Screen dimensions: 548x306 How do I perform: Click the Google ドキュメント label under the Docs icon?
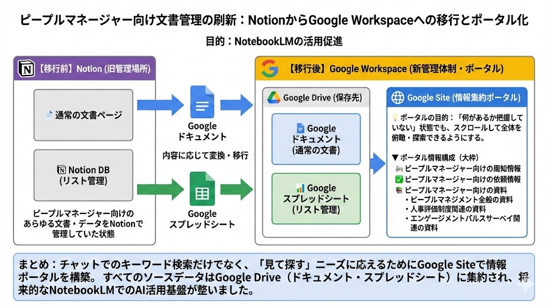202,131
